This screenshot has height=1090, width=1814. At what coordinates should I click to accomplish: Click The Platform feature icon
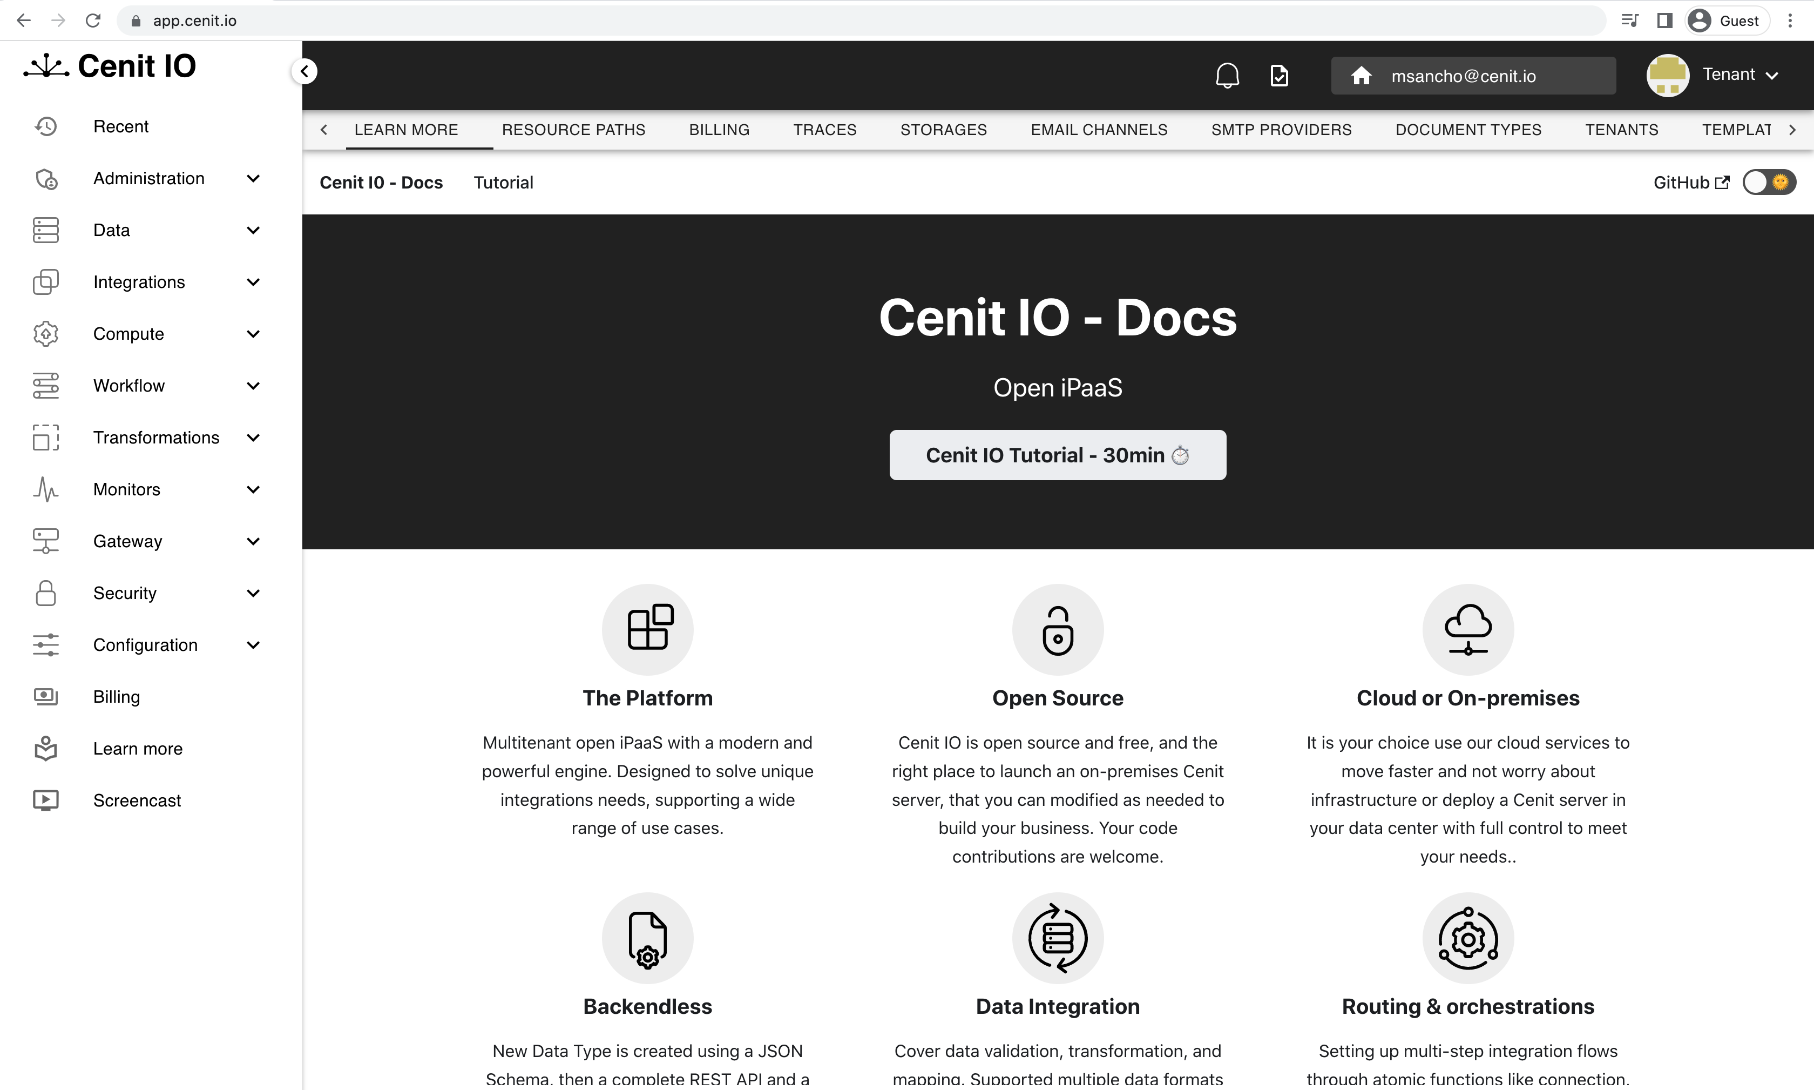647,629
